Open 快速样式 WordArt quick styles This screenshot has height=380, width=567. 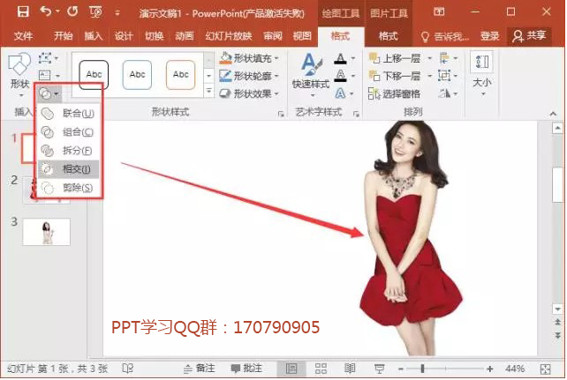tap(311, 76)
